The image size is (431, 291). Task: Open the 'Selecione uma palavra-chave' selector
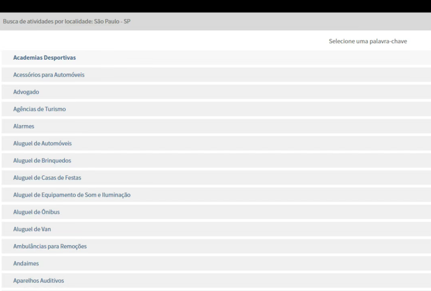(368, 41)
